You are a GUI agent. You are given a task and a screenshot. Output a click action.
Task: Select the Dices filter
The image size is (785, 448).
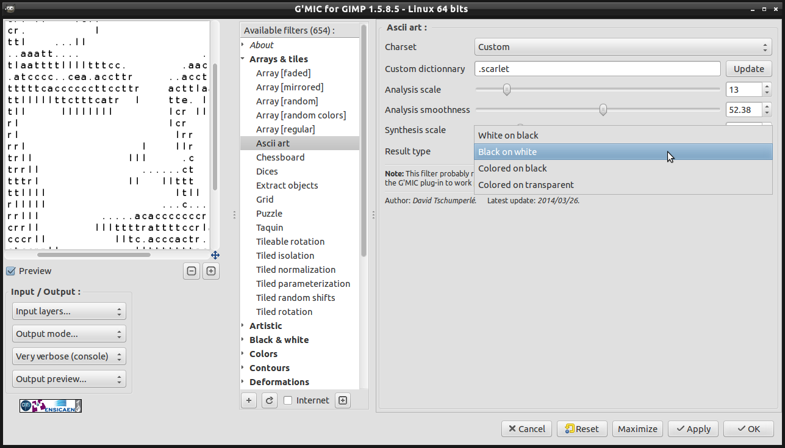(267, 172)
